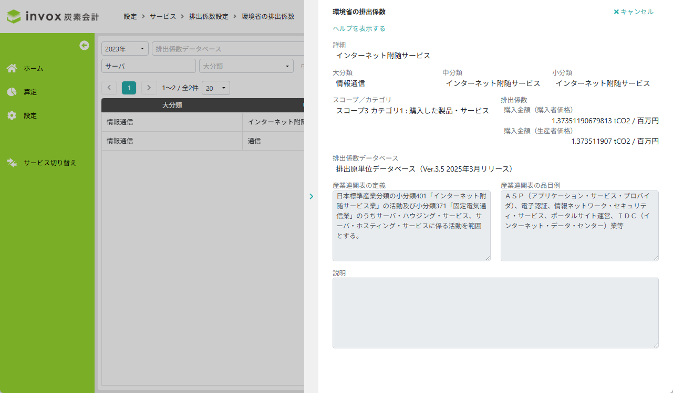The image size is (673, 393).
Task: Click the 説明 text area
Action: click(495, 313)
